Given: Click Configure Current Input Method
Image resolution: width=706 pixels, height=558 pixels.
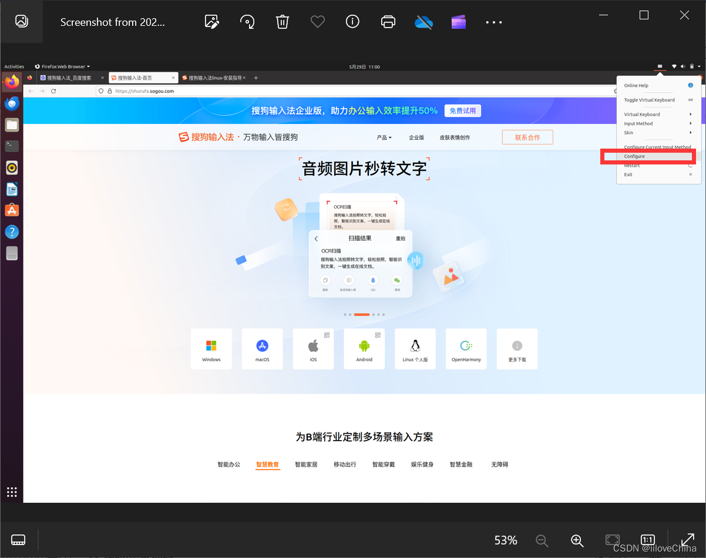Looking at the screenshot, I should click(x=658, y=147).
